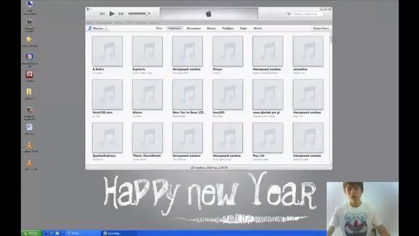The image size is (419, 236).
Task: Click the Previous track rewind button
Action: (102, 14)
